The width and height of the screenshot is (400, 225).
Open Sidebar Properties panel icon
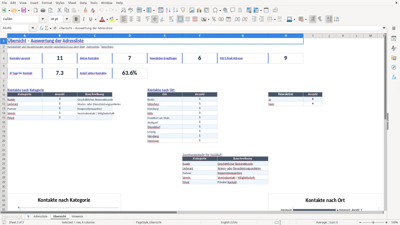394,39
